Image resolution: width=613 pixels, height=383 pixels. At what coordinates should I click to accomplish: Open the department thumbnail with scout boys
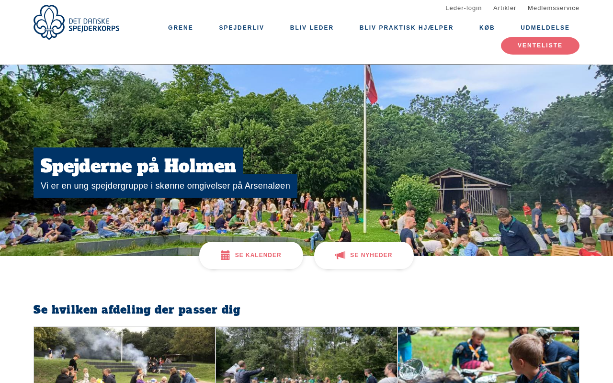tap(488, 355)
